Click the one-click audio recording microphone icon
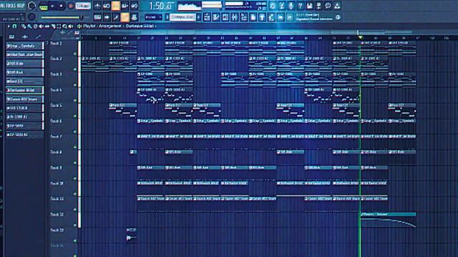The width and height of the screenshot is (458, 257). (x=291, y=6)
